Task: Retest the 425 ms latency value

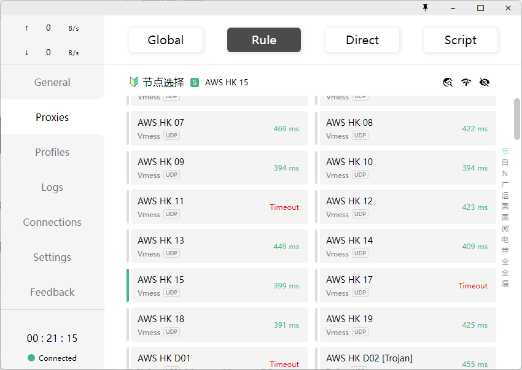Action: tap(475, 325)
